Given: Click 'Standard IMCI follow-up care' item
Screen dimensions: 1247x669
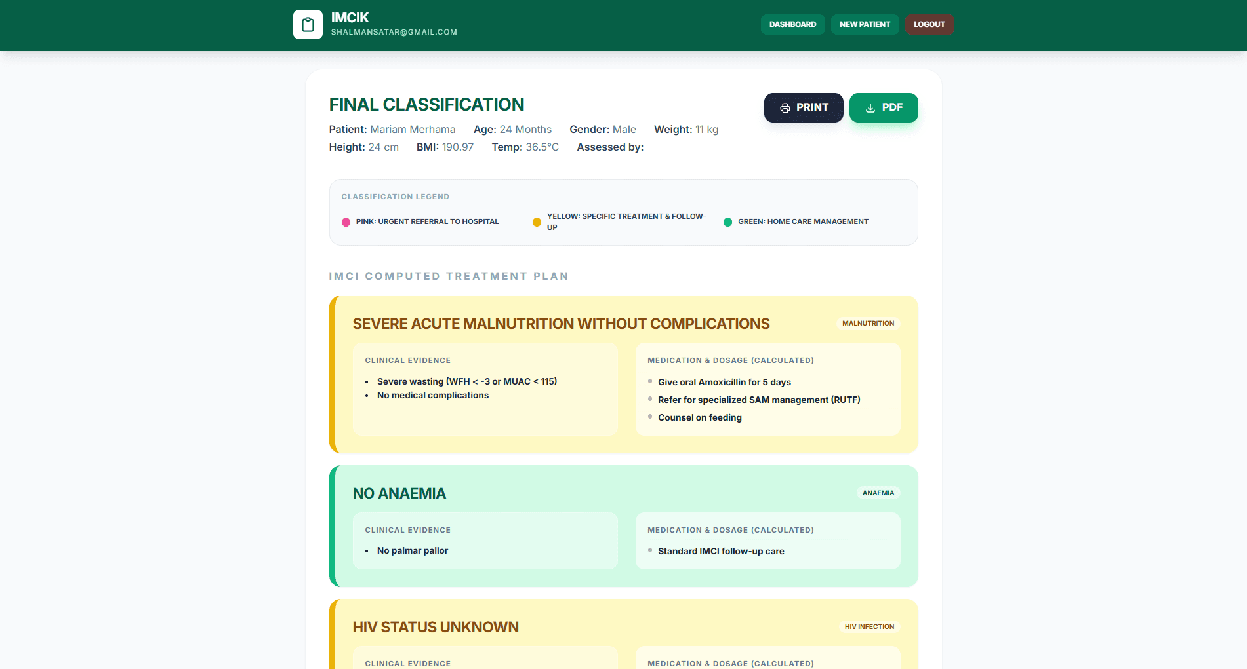Looking at the screenshot, I should pos(721,551).
